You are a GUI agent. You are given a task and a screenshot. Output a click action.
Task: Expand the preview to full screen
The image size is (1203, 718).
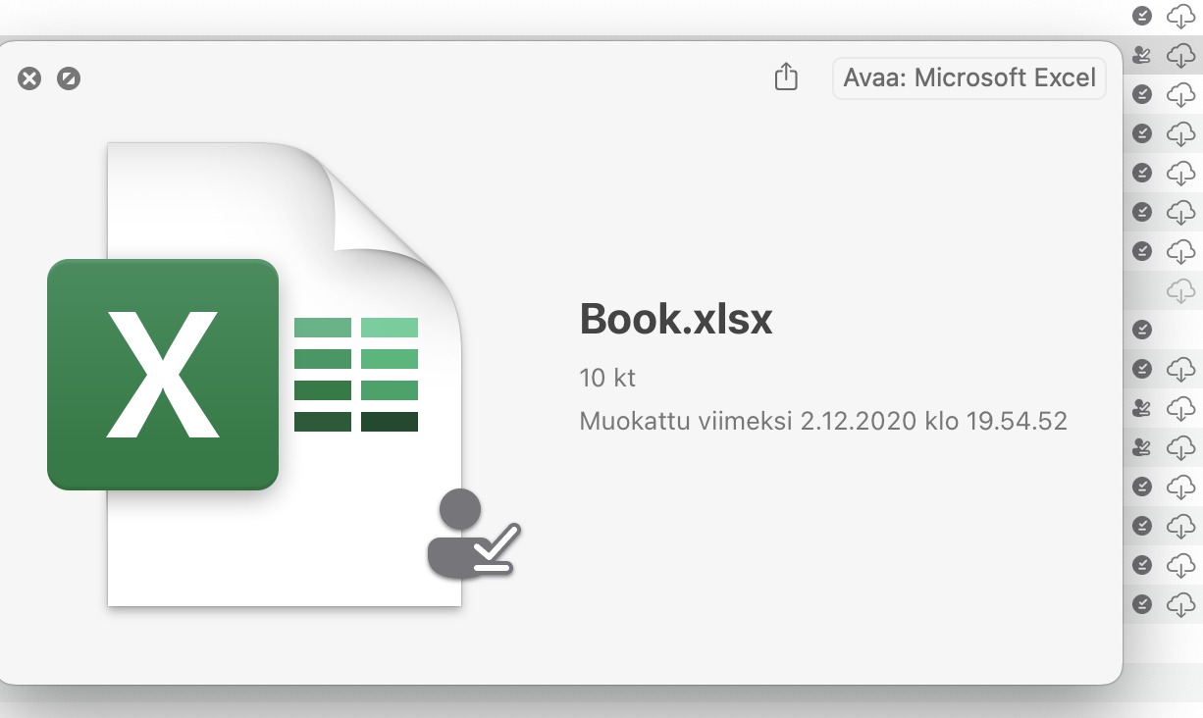pyautogui.click(x=68, y=78)
